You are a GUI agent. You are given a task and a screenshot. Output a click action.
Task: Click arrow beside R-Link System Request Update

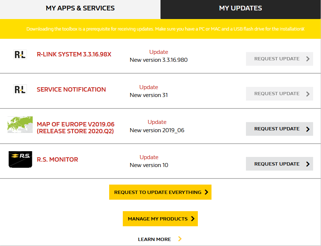pos(308,59)
